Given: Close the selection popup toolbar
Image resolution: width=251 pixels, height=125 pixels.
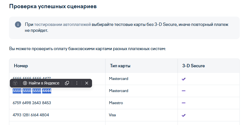Looking at the screenshot, I should pyautogui.click(x=87, y=83).
